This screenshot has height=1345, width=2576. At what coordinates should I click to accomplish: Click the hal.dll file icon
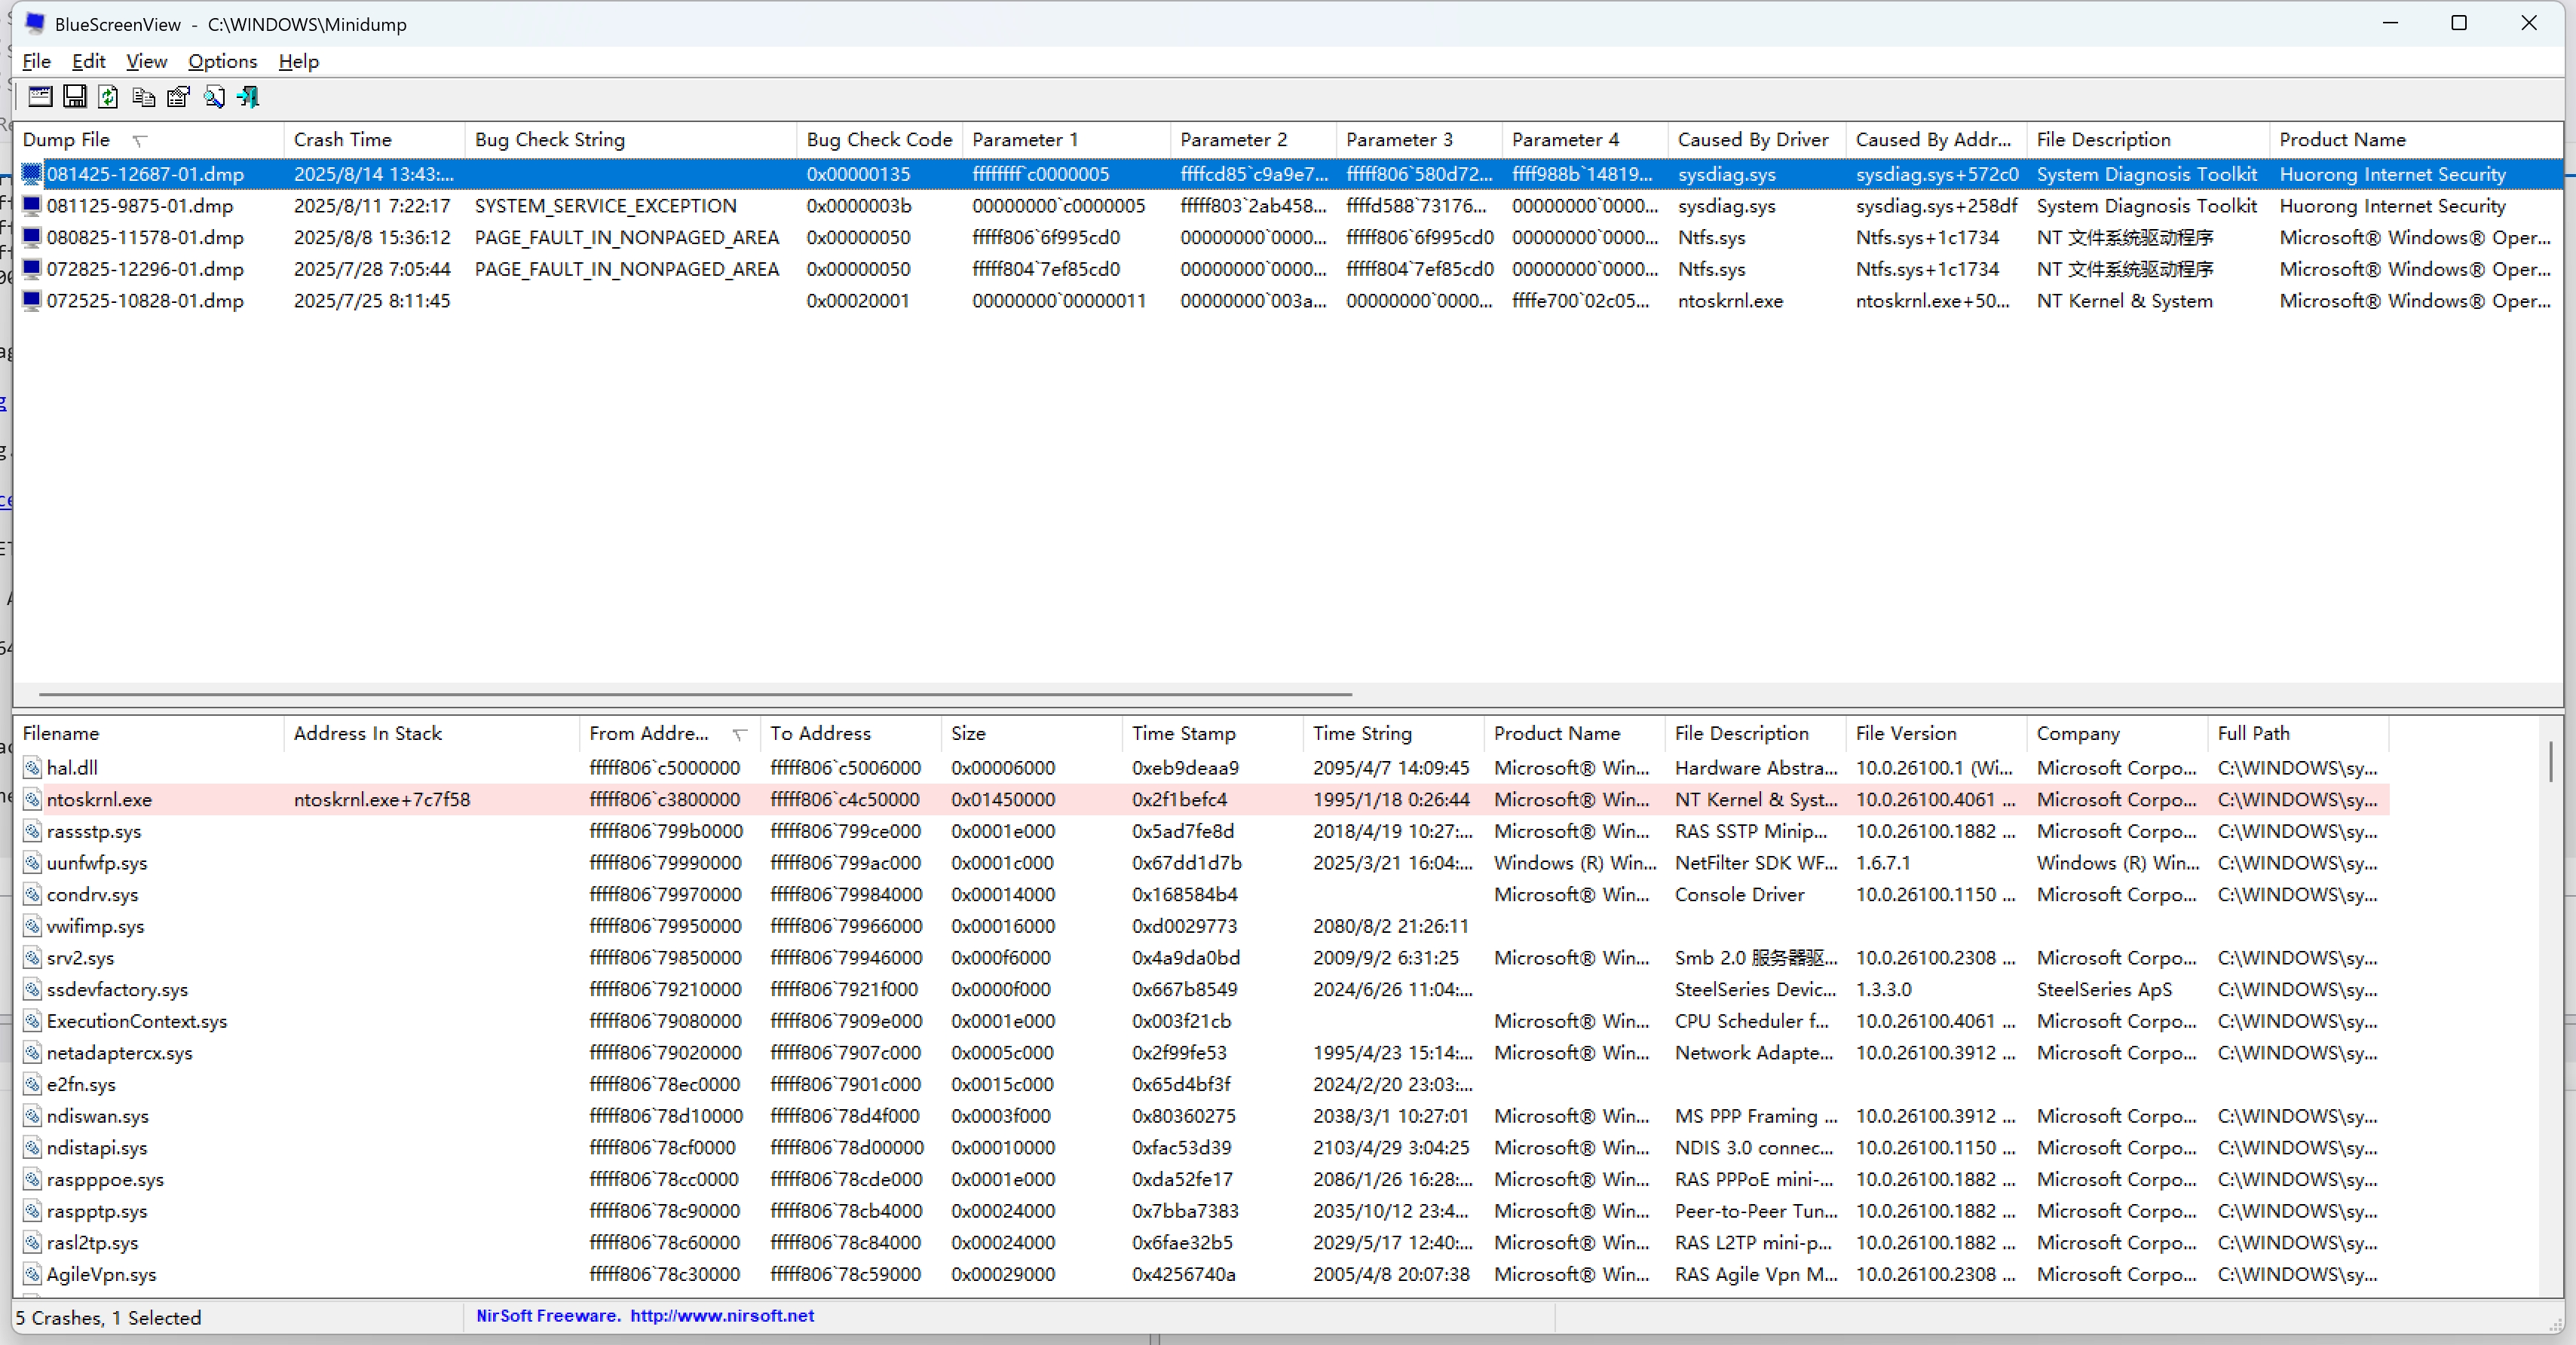coord(32,767)
